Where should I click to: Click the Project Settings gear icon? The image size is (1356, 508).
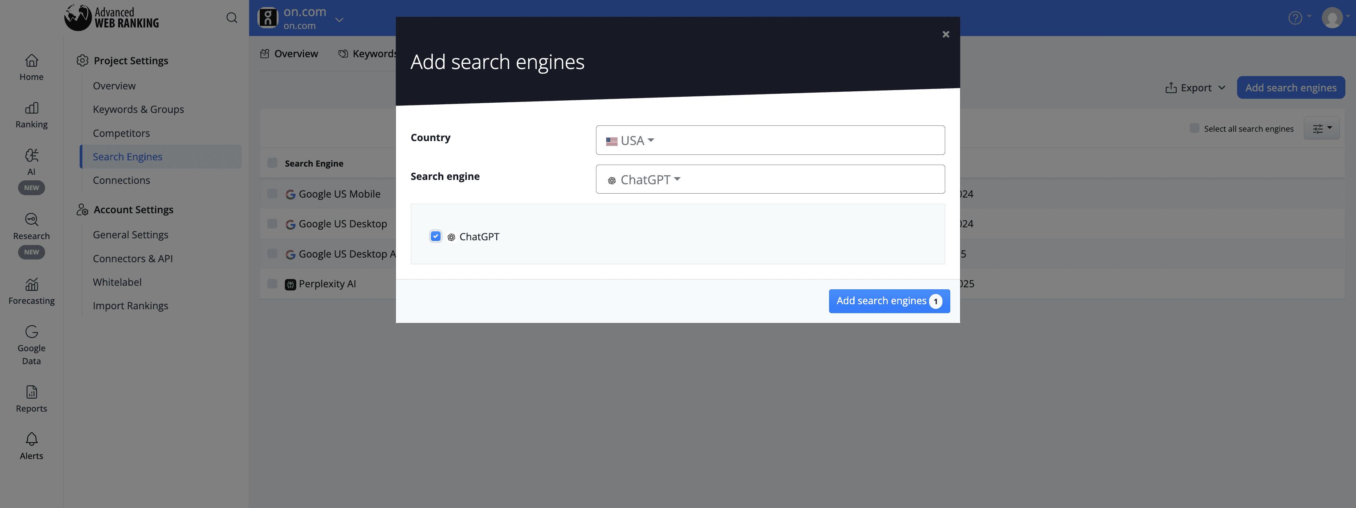click(82, 60)
